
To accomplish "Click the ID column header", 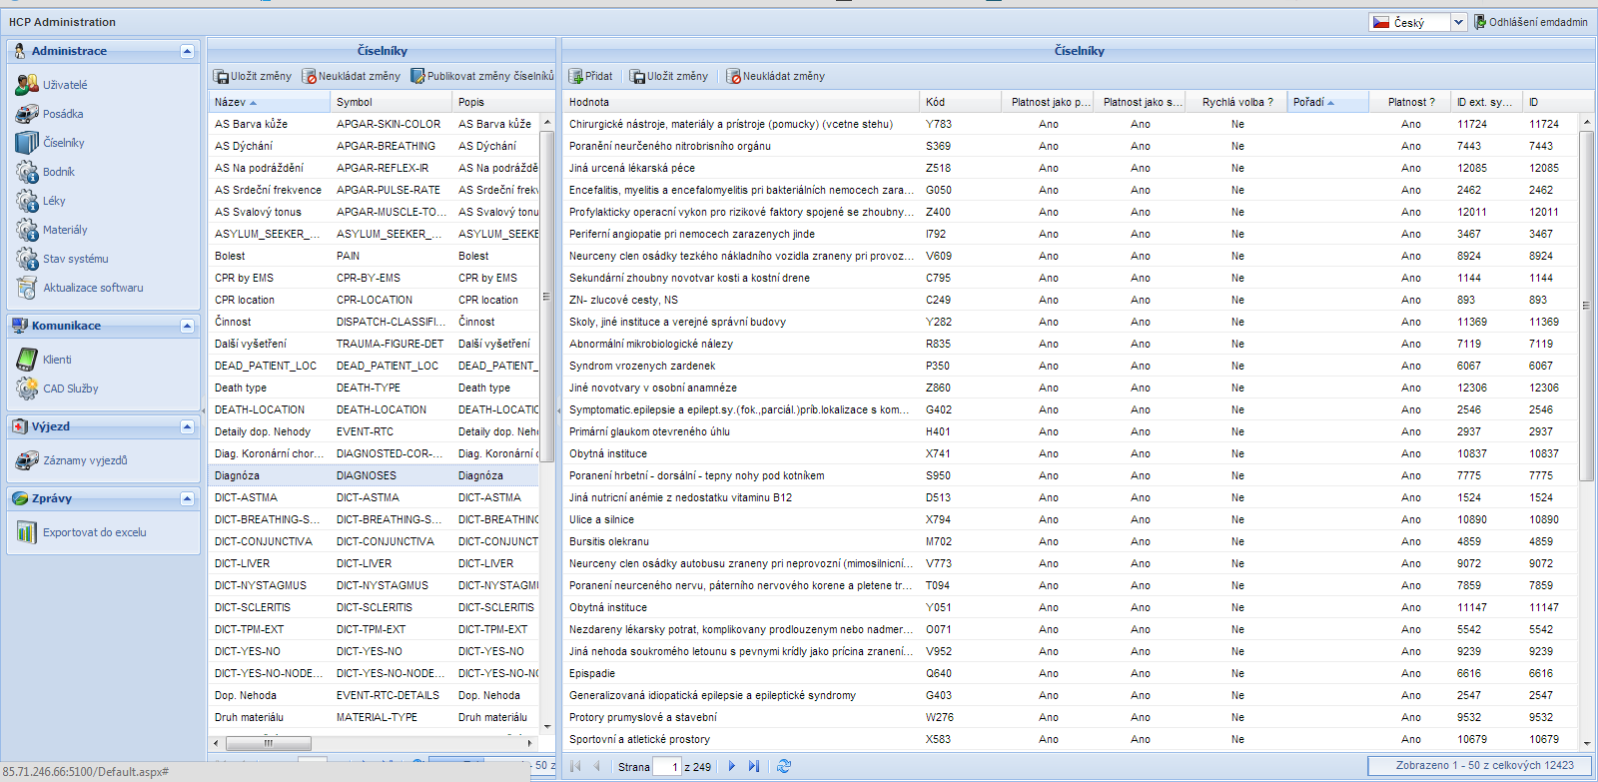I will click(1549, 102).
